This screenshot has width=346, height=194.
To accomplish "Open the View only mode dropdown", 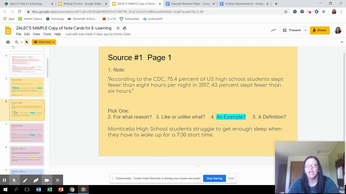I will (x=44, y=42).
